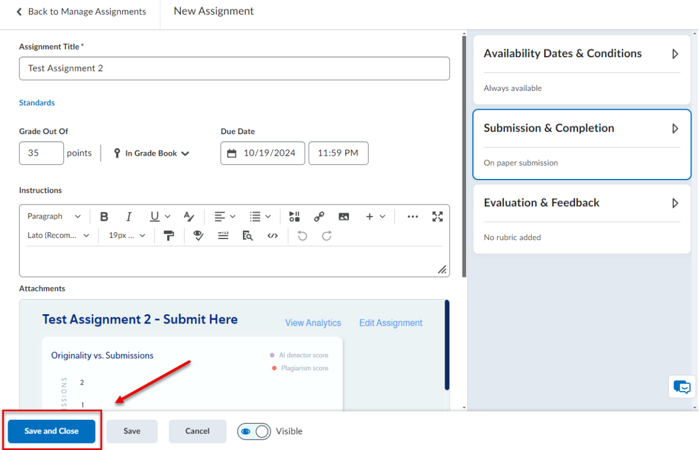Open the In Grade Book dropdown
699x450 pixels.
pos(151,153)
